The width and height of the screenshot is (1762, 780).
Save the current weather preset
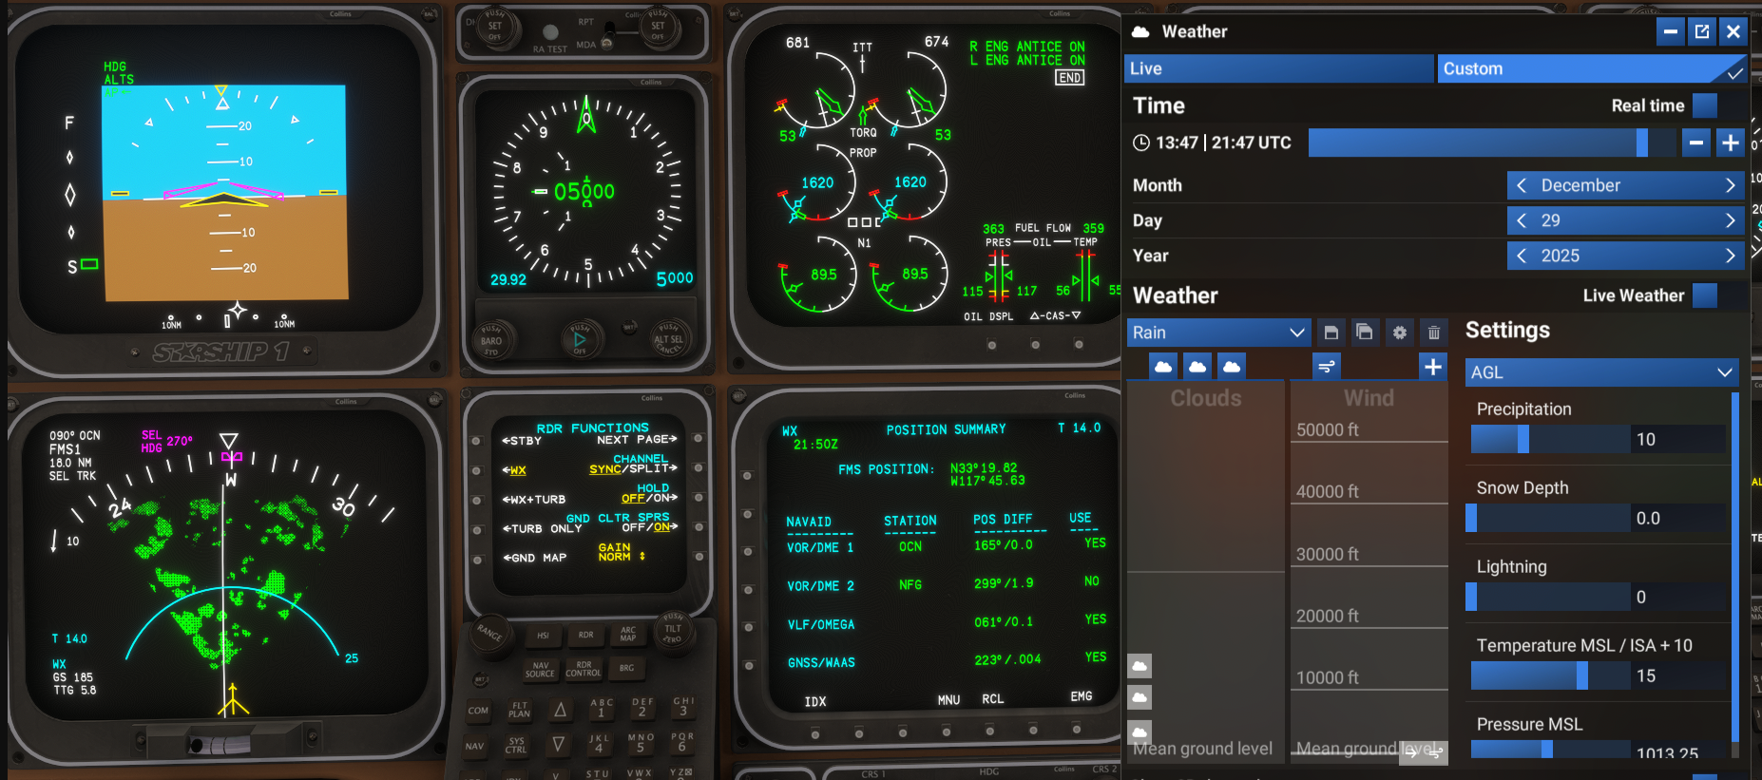click(1331, 333)
